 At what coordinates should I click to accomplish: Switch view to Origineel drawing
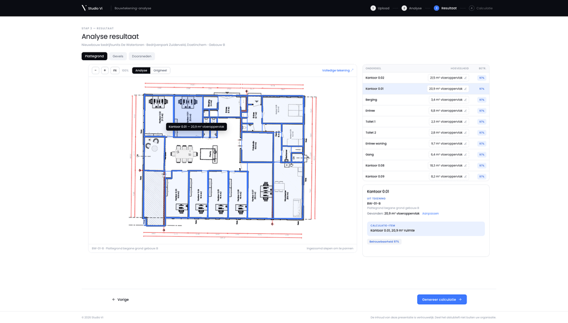(x=160, y=70)
